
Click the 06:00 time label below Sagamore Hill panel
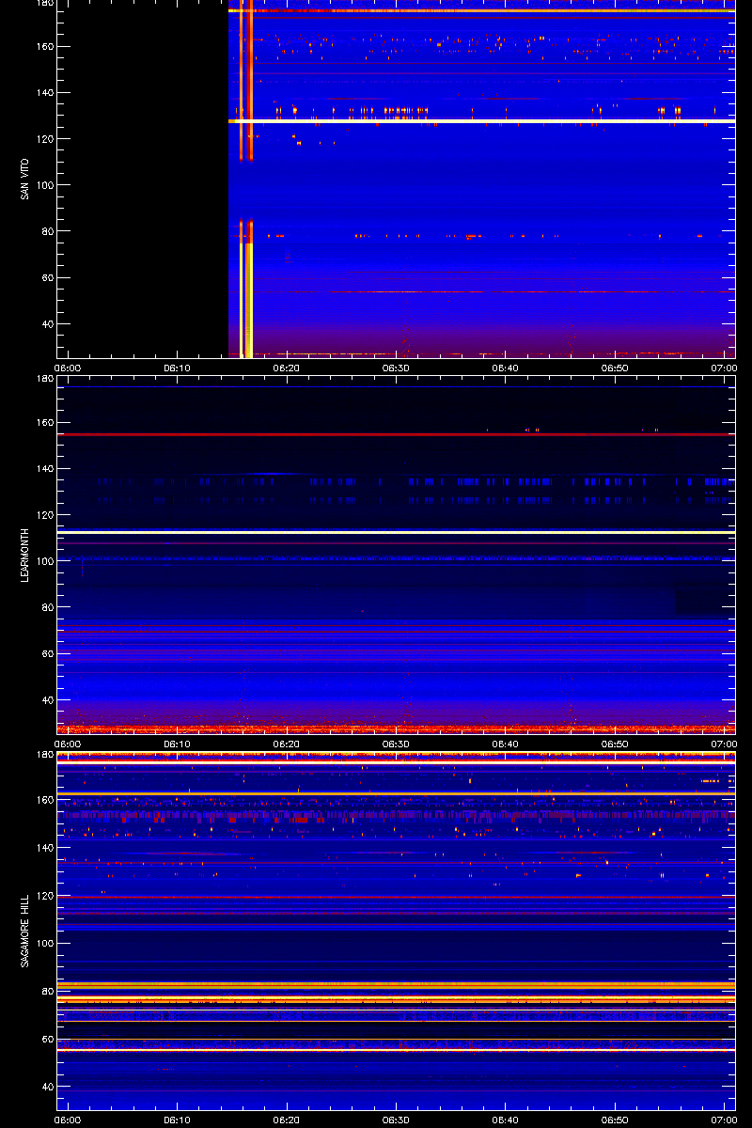(x=68, y=1120)
